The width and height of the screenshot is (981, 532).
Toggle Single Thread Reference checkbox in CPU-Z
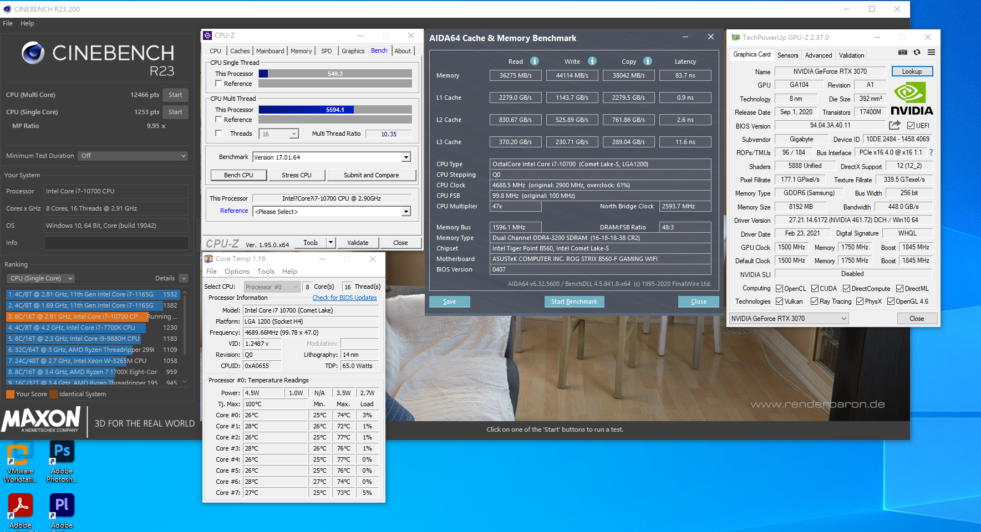tap(218, 84)
